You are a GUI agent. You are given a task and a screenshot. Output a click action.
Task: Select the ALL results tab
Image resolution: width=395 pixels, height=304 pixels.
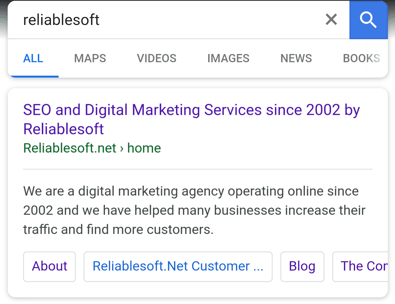coord(33,58)
